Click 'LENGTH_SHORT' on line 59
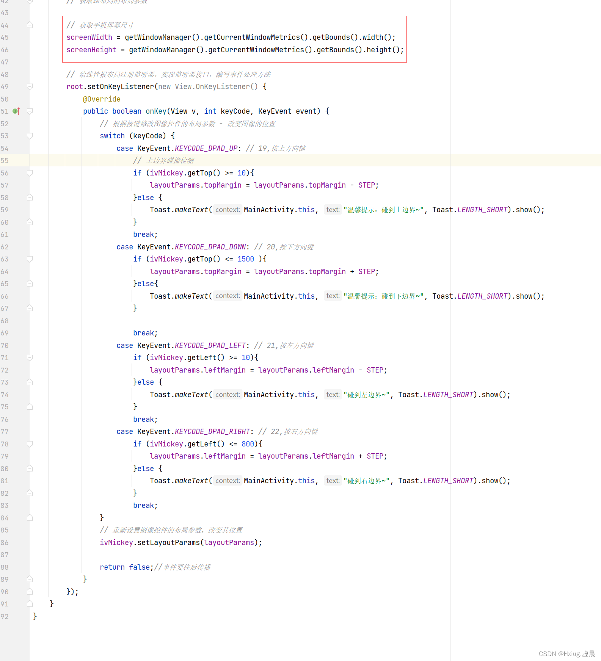The width and height of the screenshot is (601, 661). (x=482, y=210)
